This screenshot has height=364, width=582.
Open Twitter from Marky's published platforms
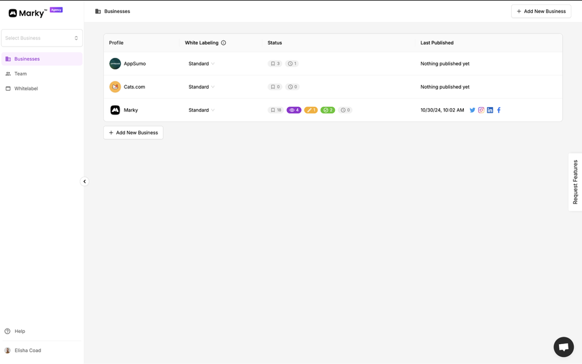(x=472, y=110)
